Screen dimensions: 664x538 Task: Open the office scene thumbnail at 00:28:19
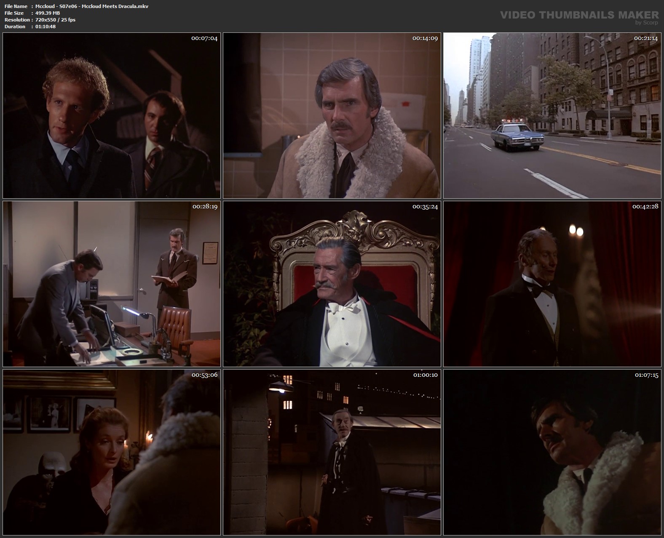(112, 284)
